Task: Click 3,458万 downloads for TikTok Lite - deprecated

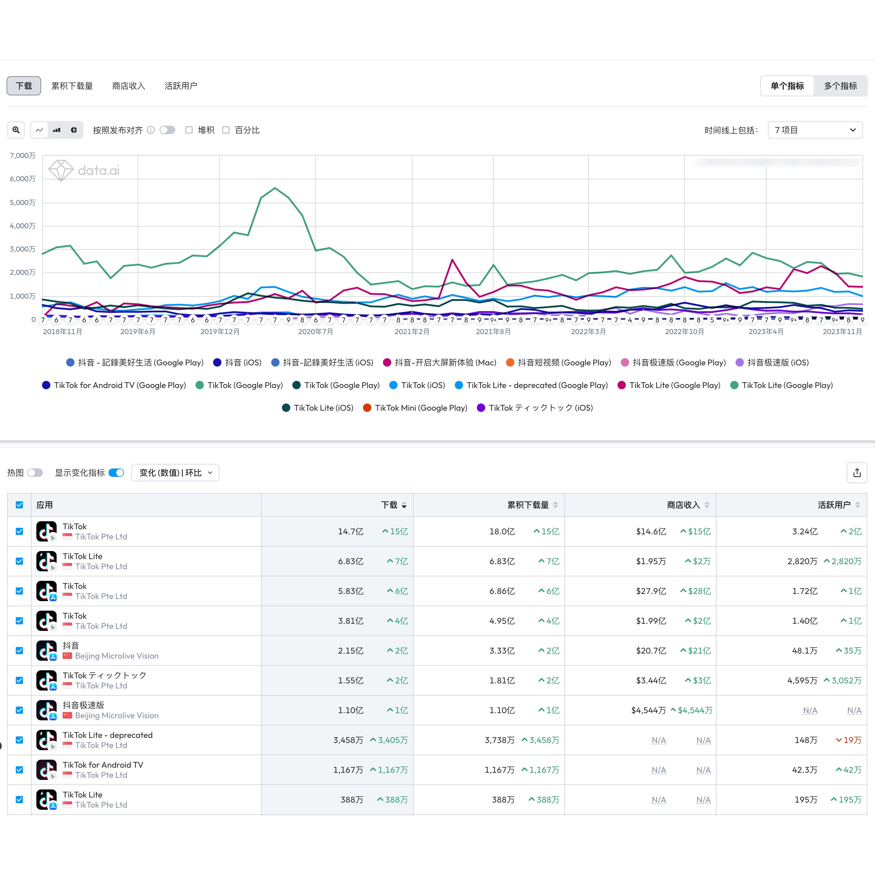Action: tap(348, 740)
